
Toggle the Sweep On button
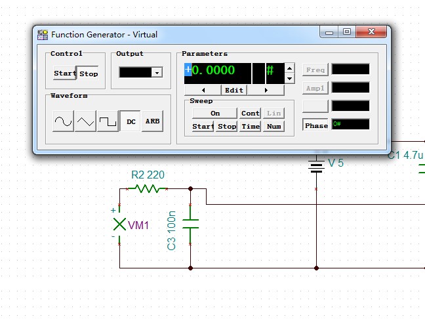(x=215, y=113)
